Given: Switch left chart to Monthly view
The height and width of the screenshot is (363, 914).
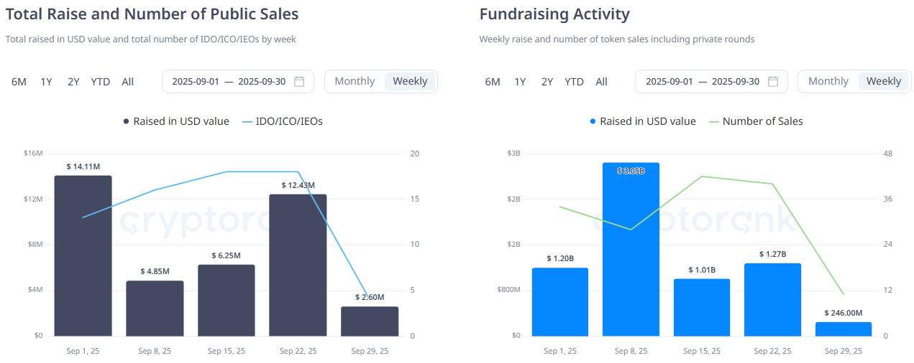Looking at the screenshot, I should click(x=355, y=82).
